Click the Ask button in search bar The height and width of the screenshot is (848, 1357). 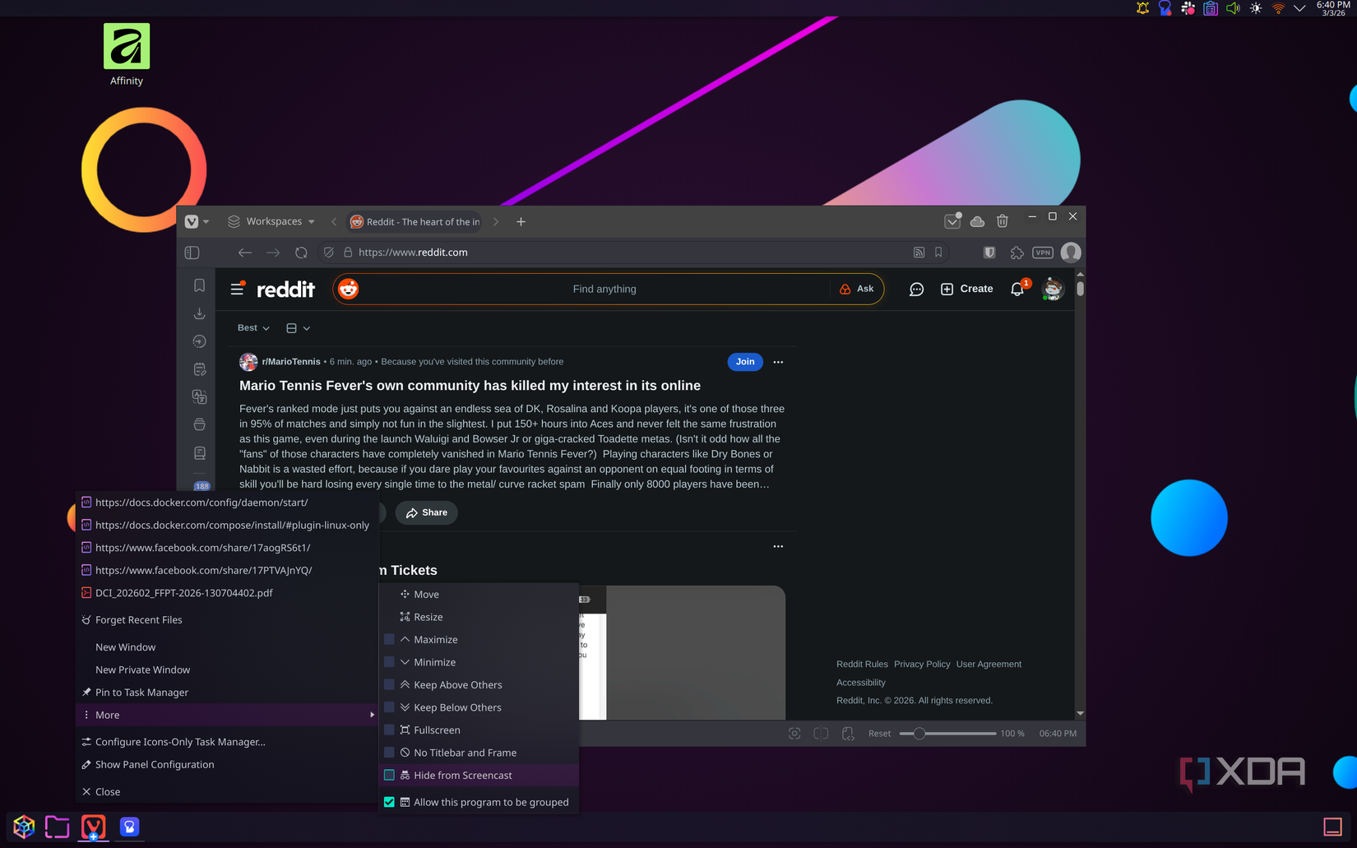(x=856, y=289)
